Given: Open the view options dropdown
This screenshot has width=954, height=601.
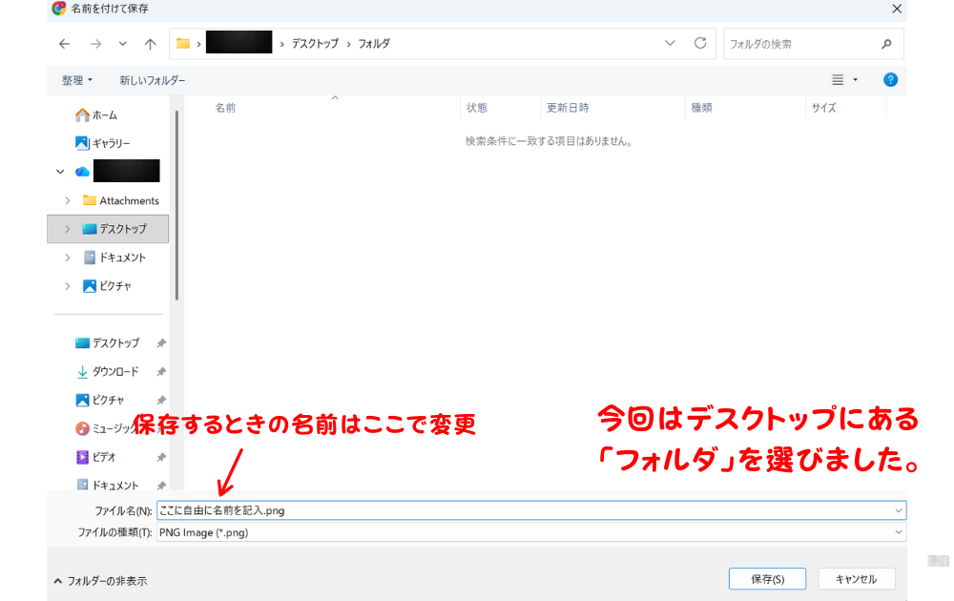Looking at the screenshot, I should 844,80.
